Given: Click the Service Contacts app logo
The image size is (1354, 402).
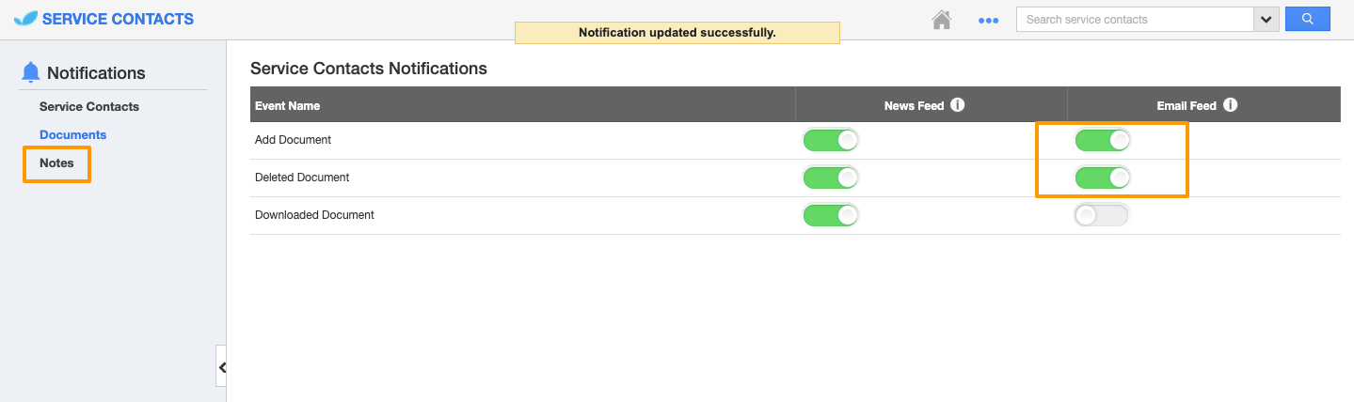Looking at the screenshot, I should (25, 19).
